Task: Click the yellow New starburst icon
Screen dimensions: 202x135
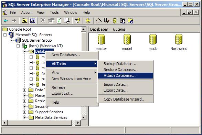Action: tap(88, 21)
